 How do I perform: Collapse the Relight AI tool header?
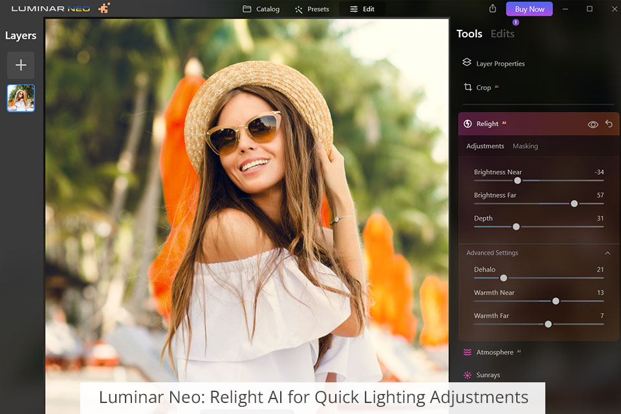539,124
